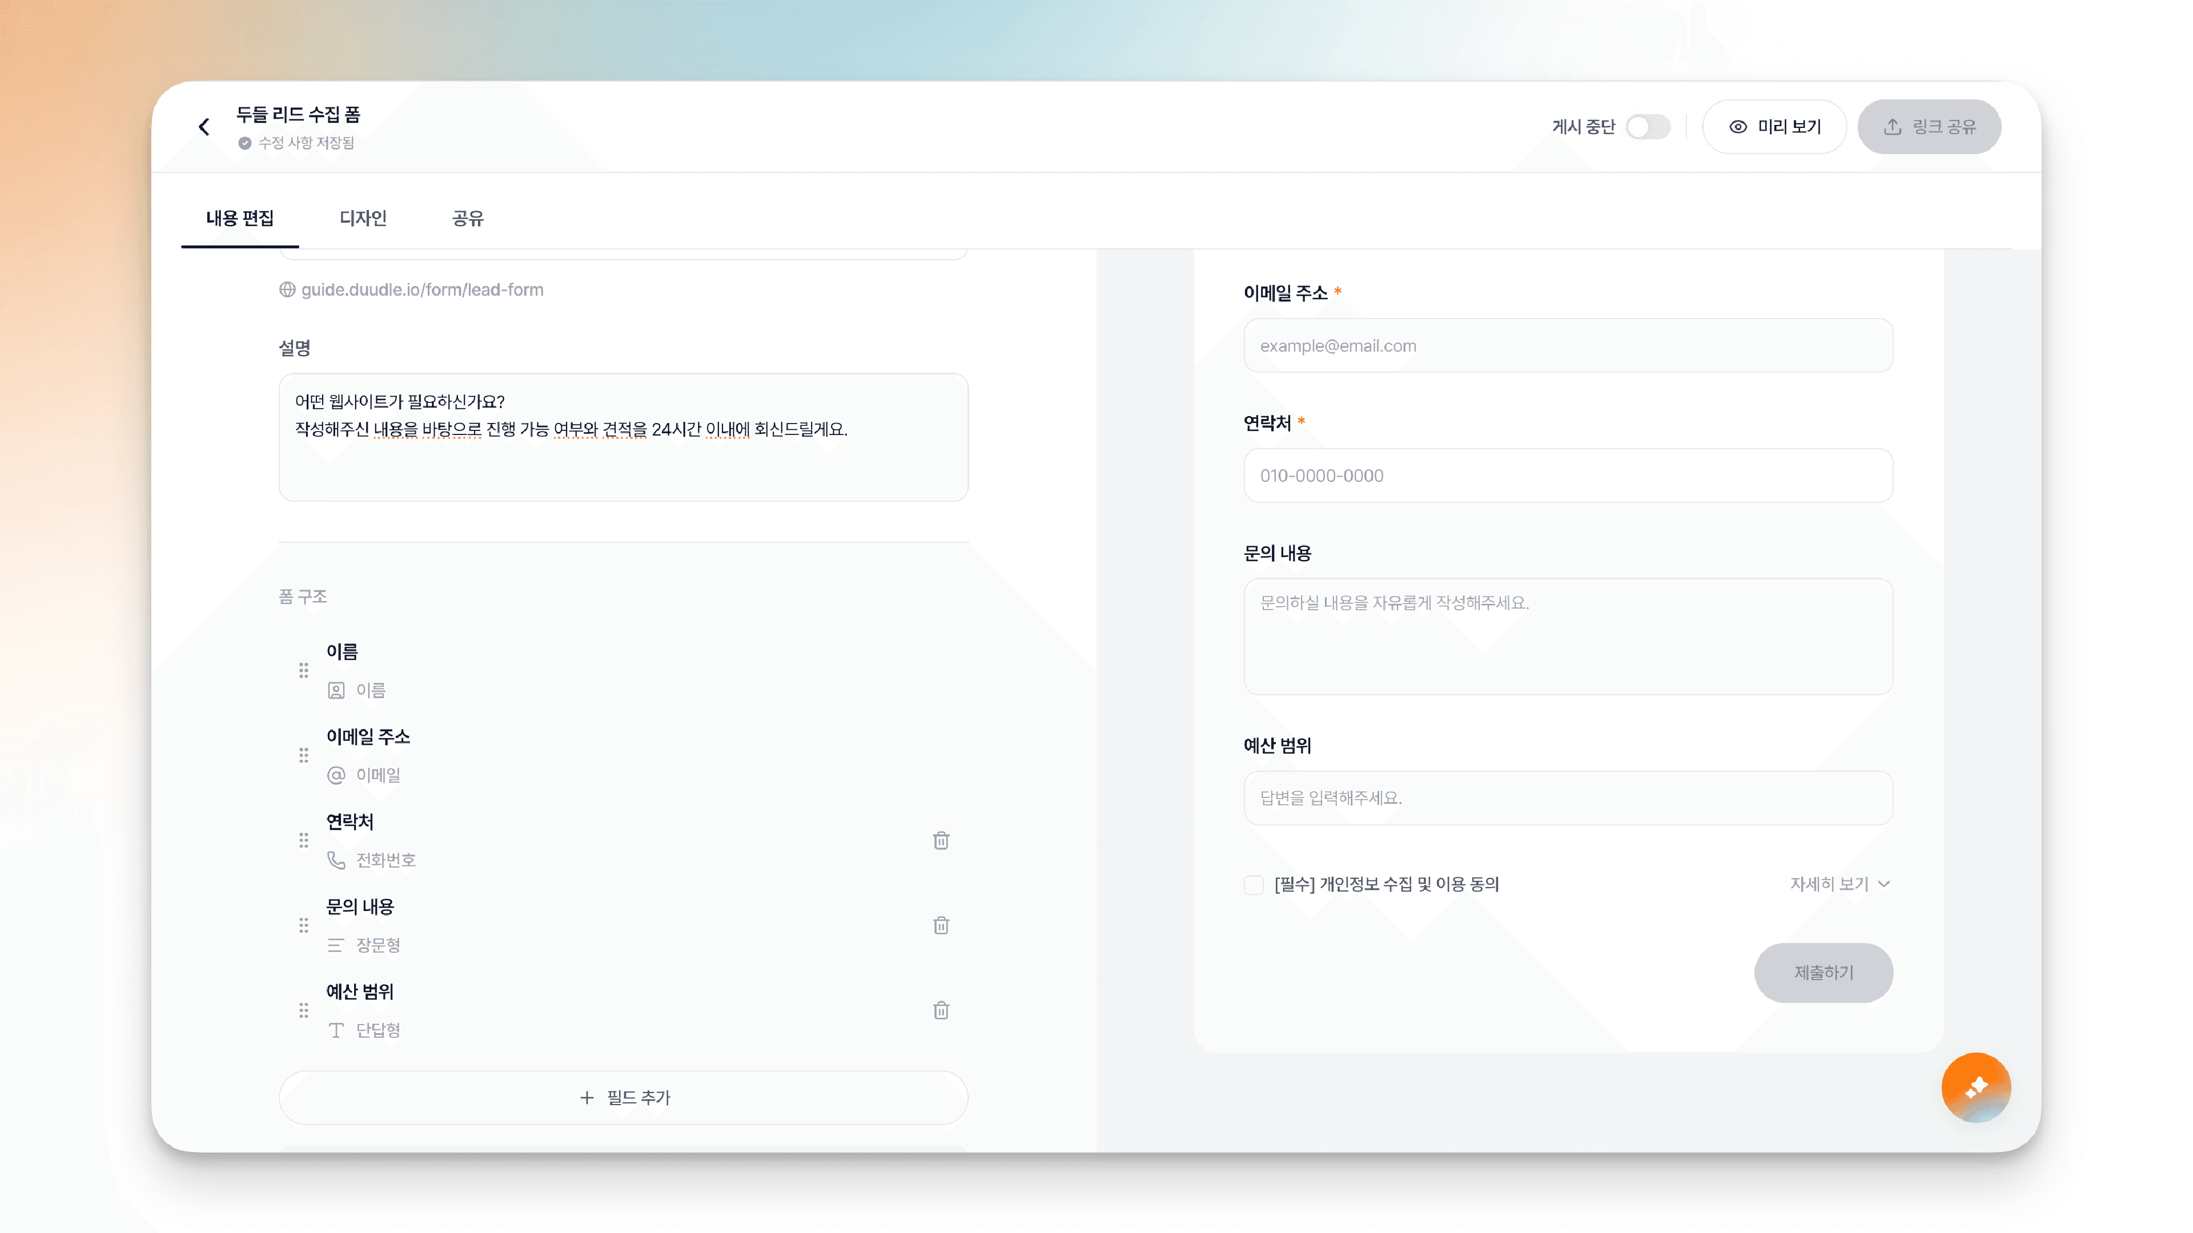Select the 이메일 주소 field row label

pyautogui.click(x=368, y=737)
